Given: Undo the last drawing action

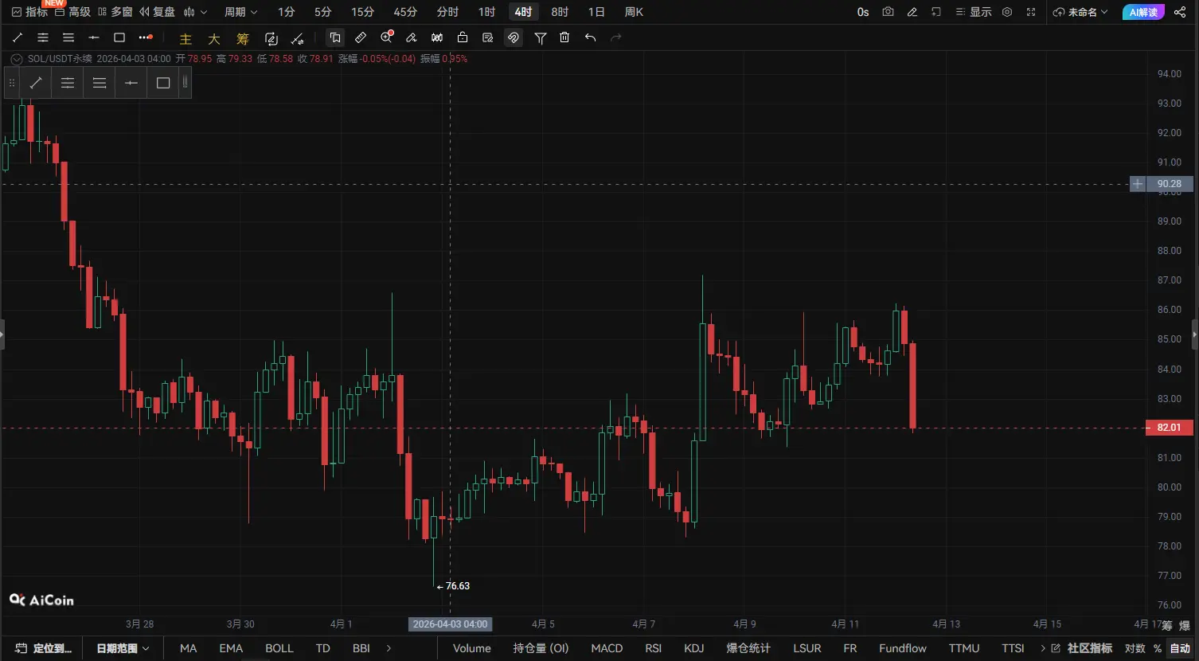Looking at the screenshot, I should pyautogui.click(x=590, y=37).
